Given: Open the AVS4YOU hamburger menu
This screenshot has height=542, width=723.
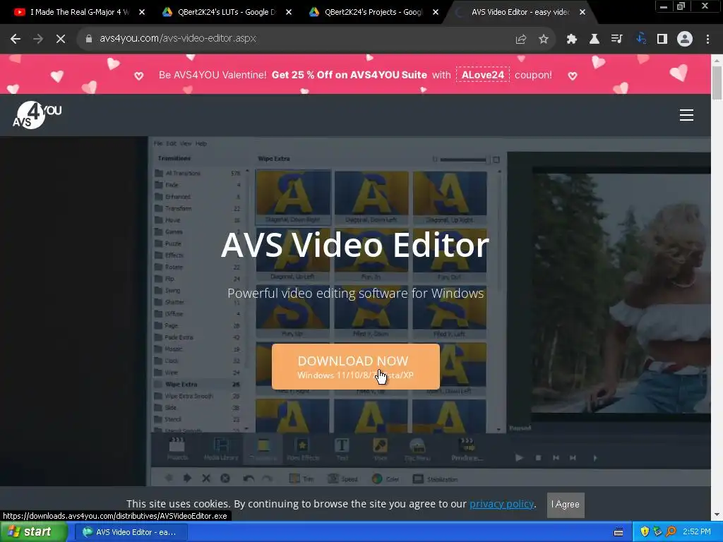Looking at the screenshot, I should click(x=686, y=115).
